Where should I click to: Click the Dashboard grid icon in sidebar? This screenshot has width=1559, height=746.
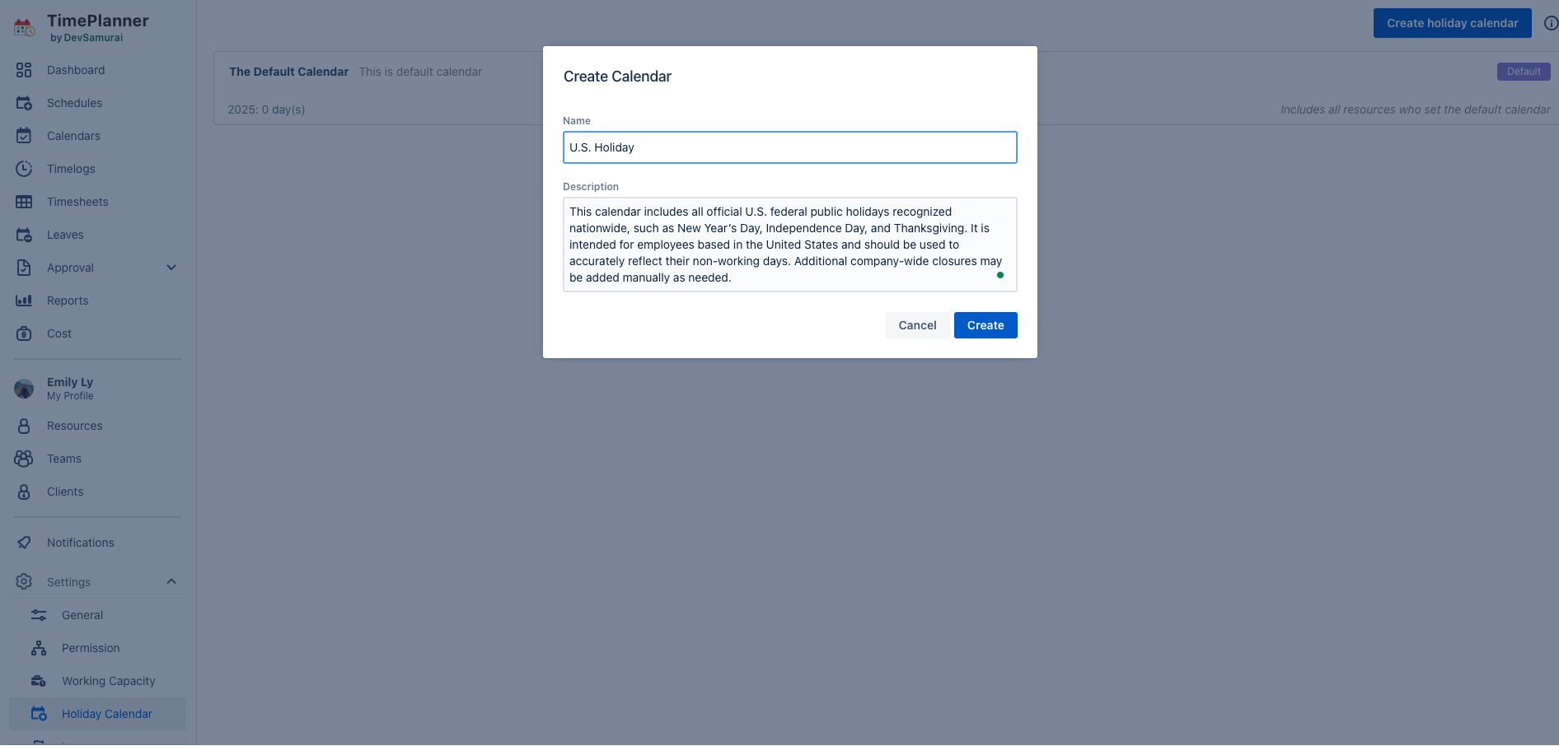pos(24,70)
